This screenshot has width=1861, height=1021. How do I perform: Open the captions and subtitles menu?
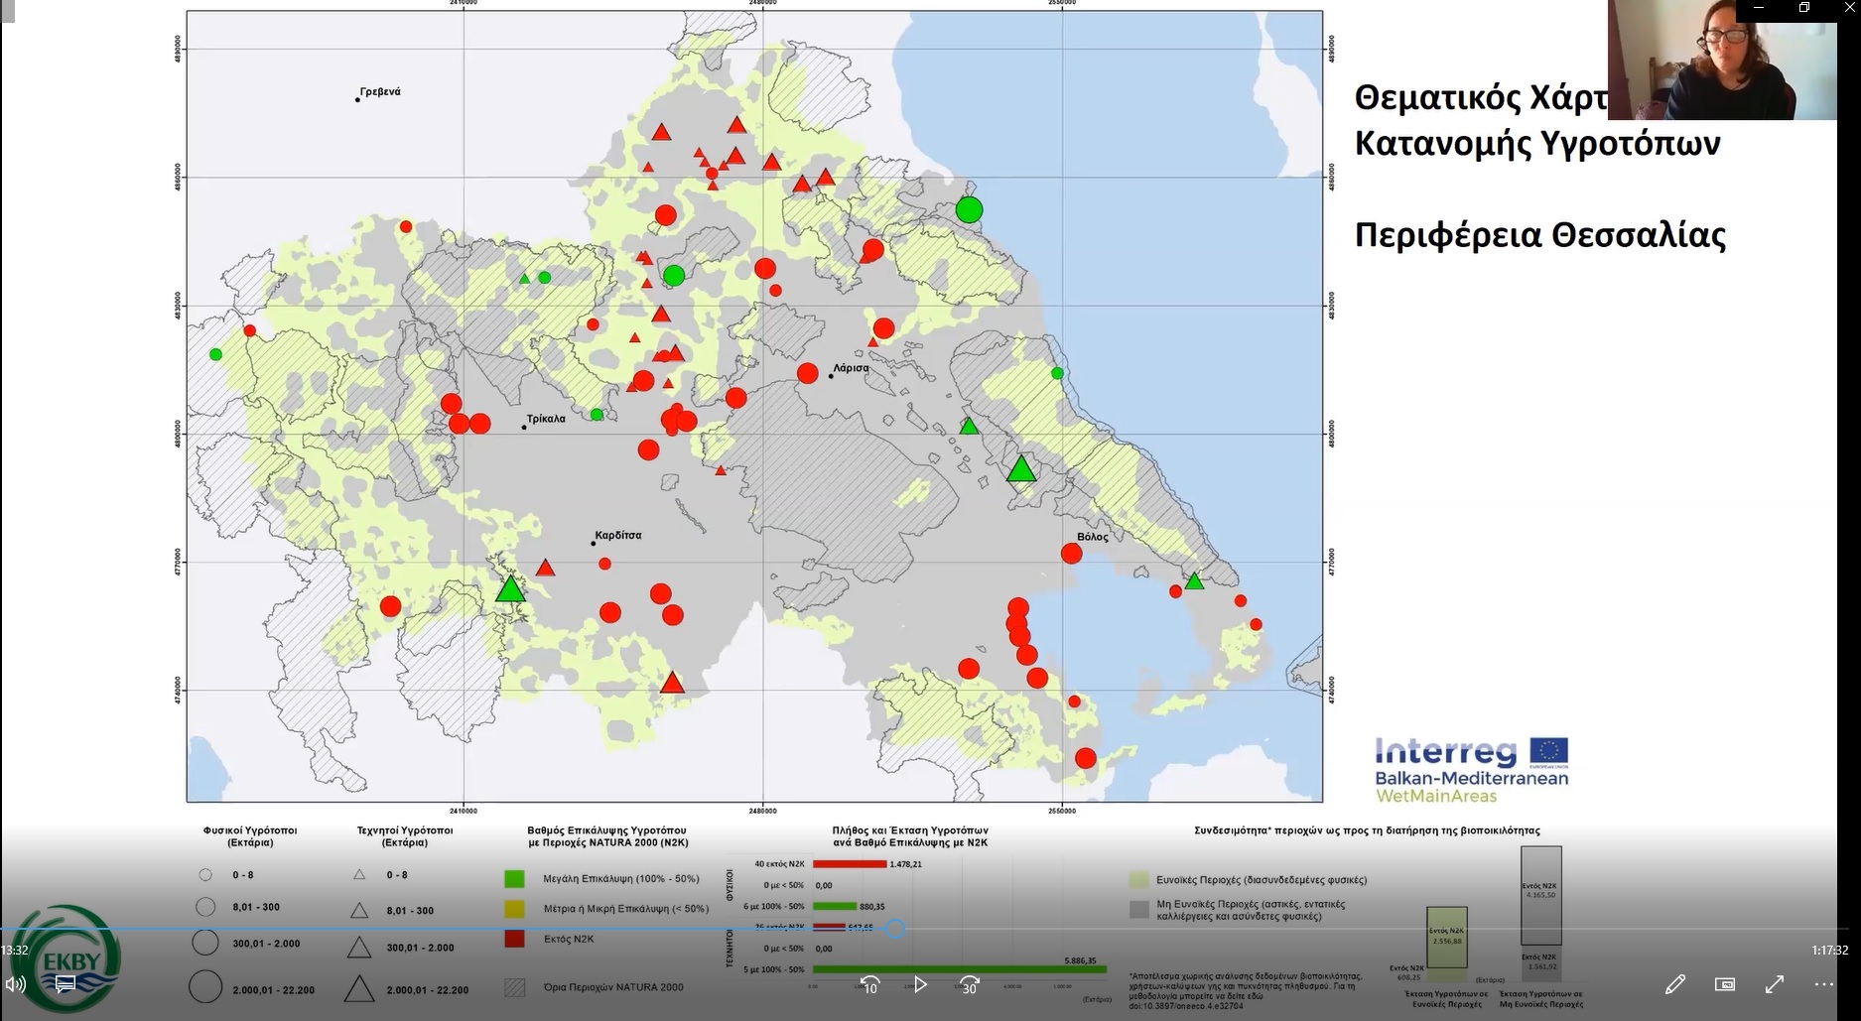(66, 984)
